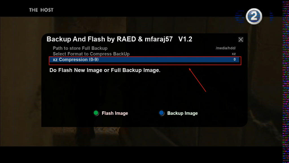This screenshot has height=163, width=289.
Task: Click the RAED & mfaraj57 author text
Action: click(x=145, y=39)
